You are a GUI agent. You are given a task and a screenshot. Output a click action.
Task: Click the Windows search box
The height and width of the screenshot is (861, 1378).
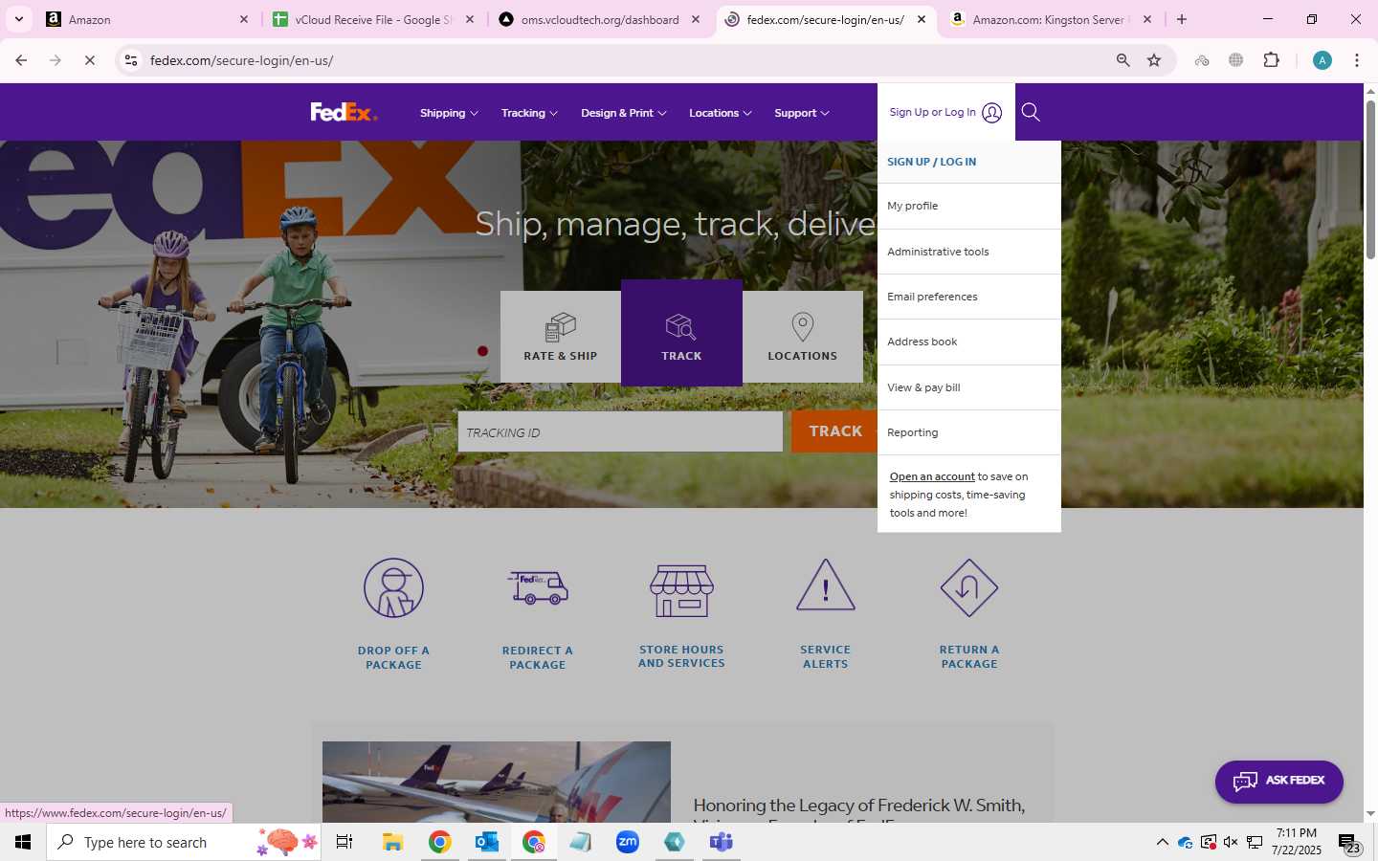[x=184, y=842]
